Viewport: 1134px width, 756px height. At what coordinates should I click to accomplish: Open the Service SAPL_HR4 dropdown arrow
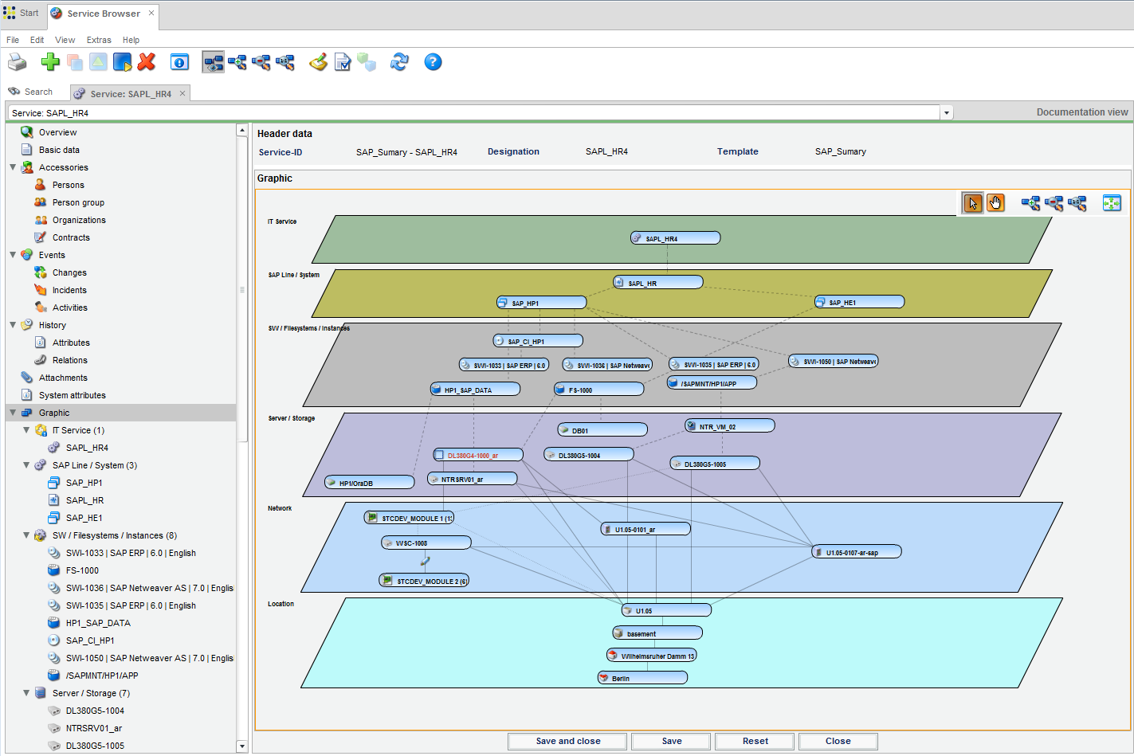(x=947, y=113)
